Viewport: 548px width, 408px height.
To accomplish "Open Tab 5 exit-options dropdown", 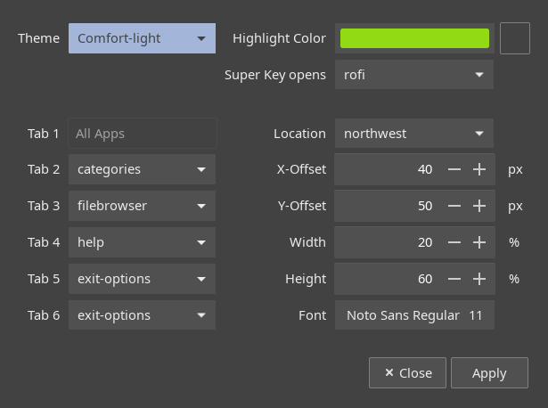I will point(142,279).
